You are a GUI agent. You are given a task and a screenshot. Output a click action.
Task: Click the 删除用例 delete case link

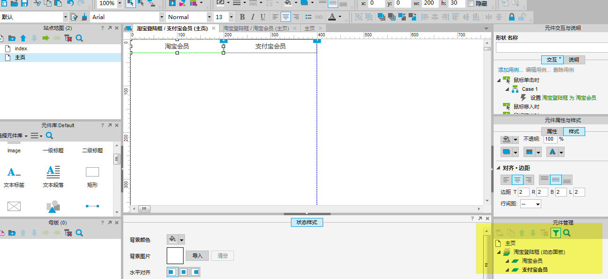564,70
